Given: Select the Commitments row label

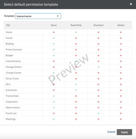Looking at the screenshot, I should [x=13, y=61].
